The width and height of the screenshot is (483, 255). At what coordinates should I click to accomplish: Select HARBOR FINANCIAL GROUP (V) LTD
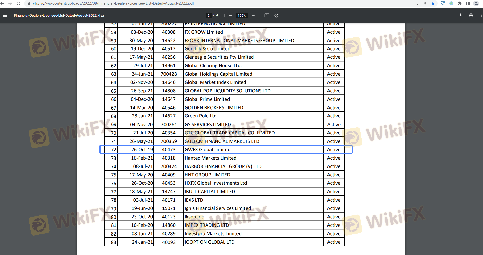[x=223, y=166]
